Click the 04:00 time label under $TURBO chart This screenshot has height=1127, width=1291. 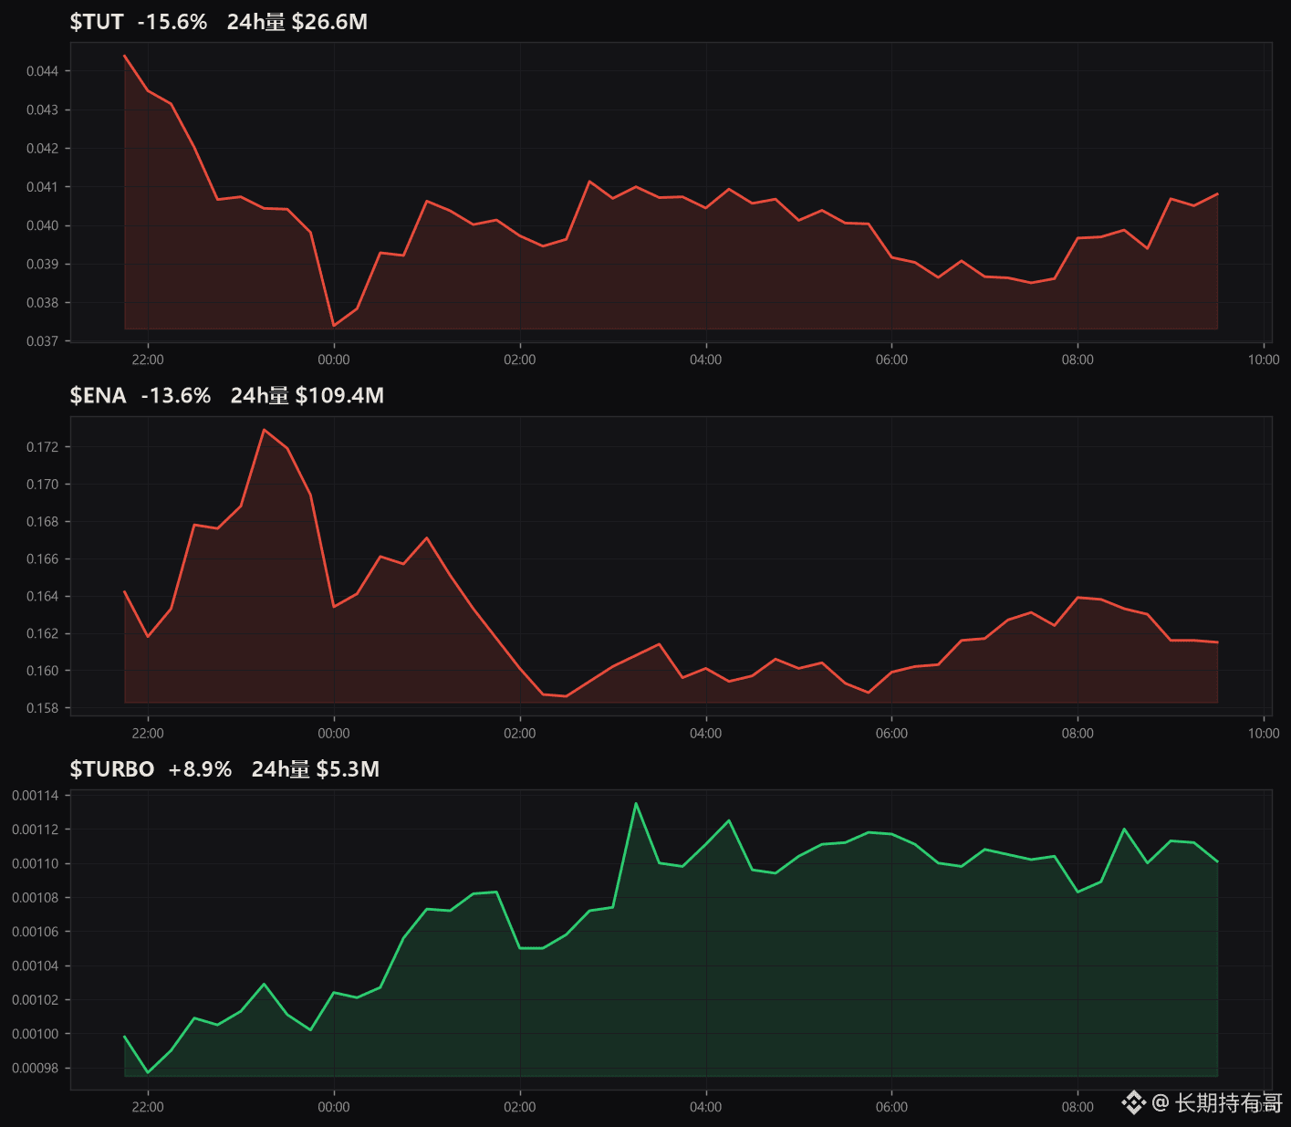706,1107
